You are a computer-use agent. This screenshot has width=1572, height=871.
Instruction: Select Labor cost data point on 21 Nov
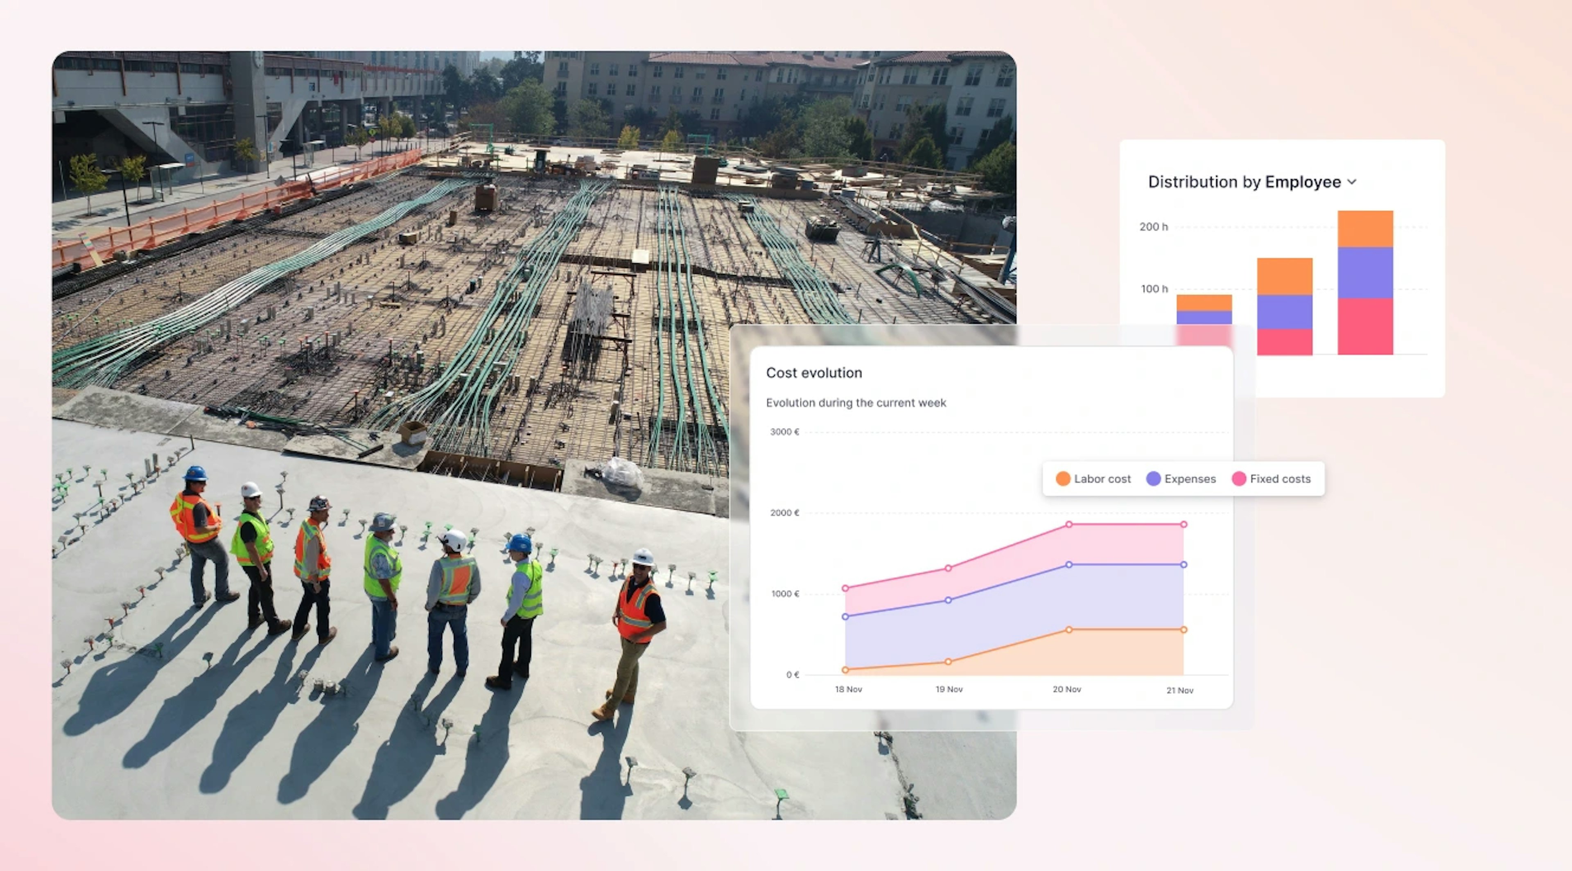coord(1184,630)
